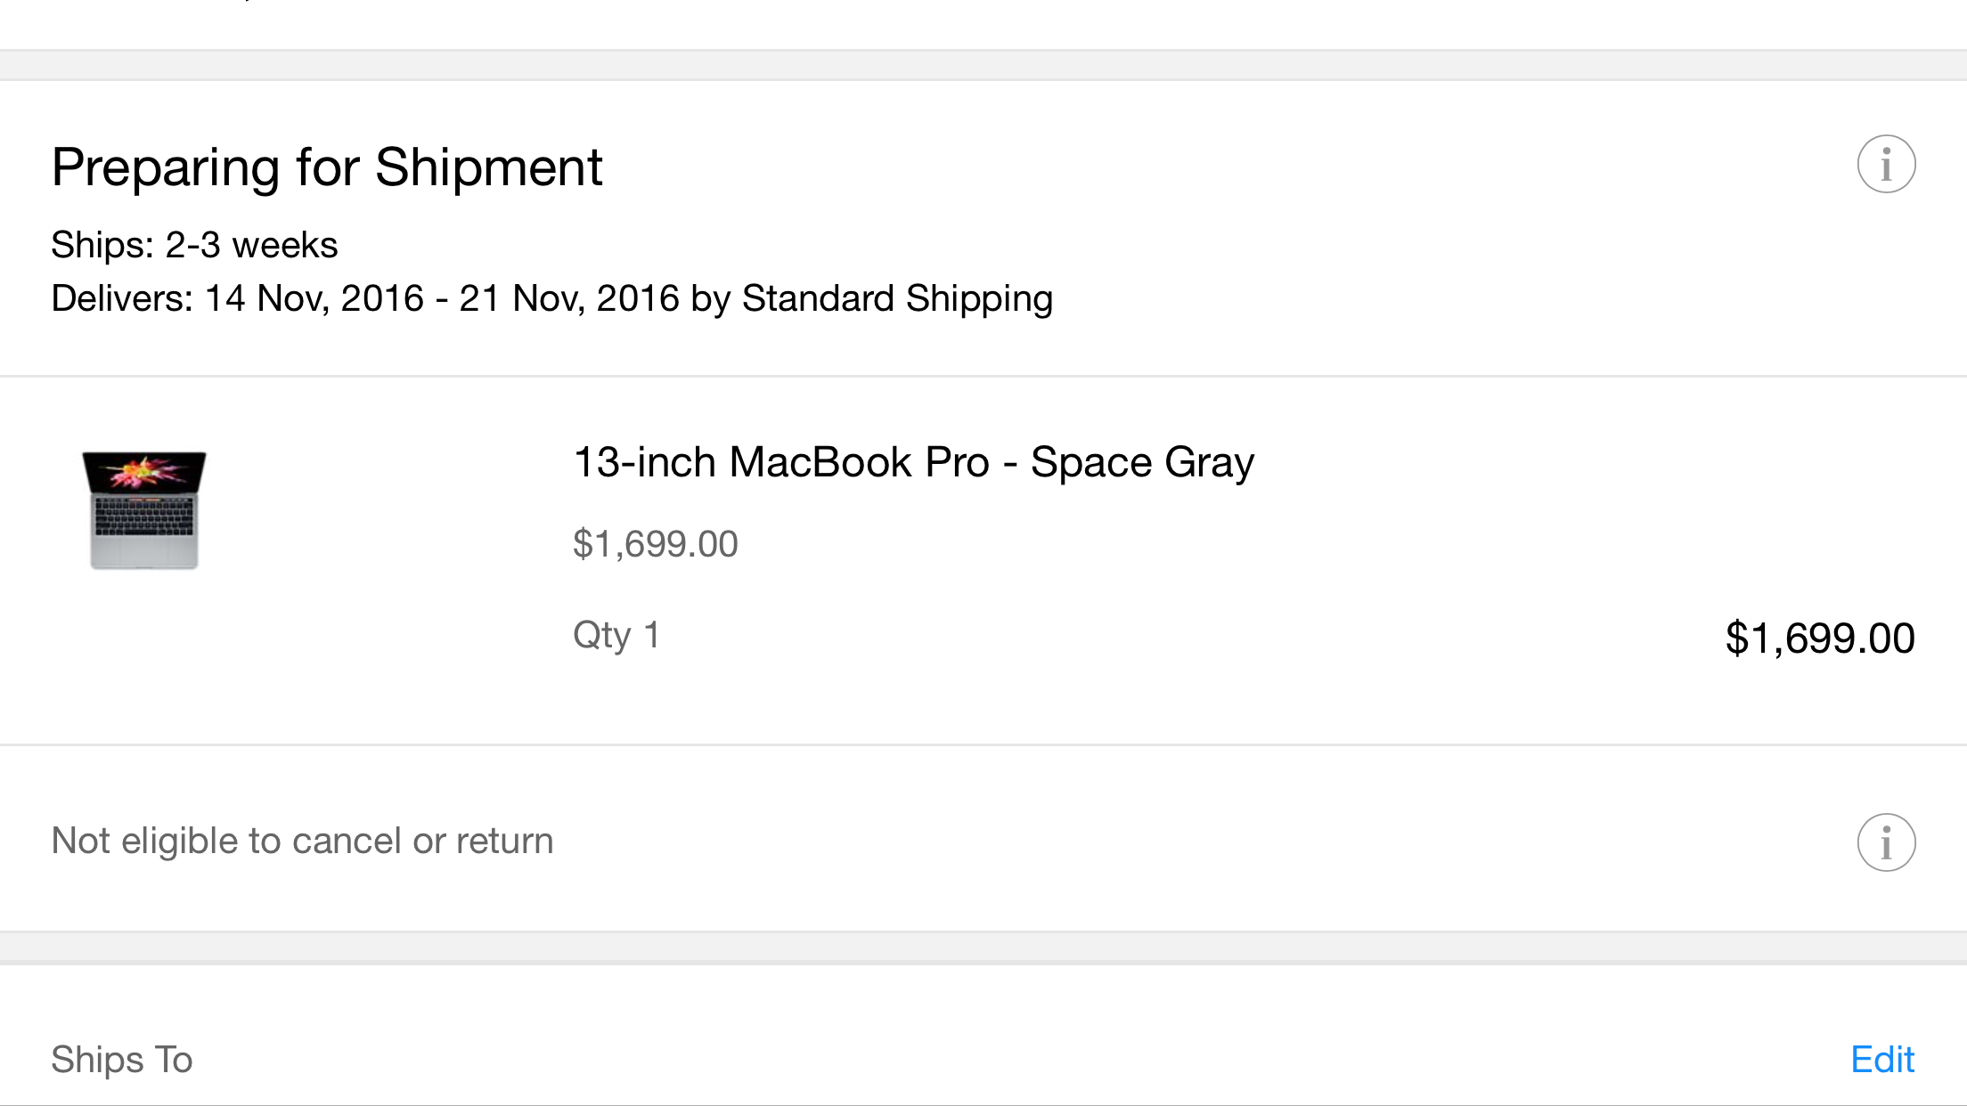The image size is (1967, 1106).
Task: Click Standard Shipping in the delivery line
Action: click(897, 298)
